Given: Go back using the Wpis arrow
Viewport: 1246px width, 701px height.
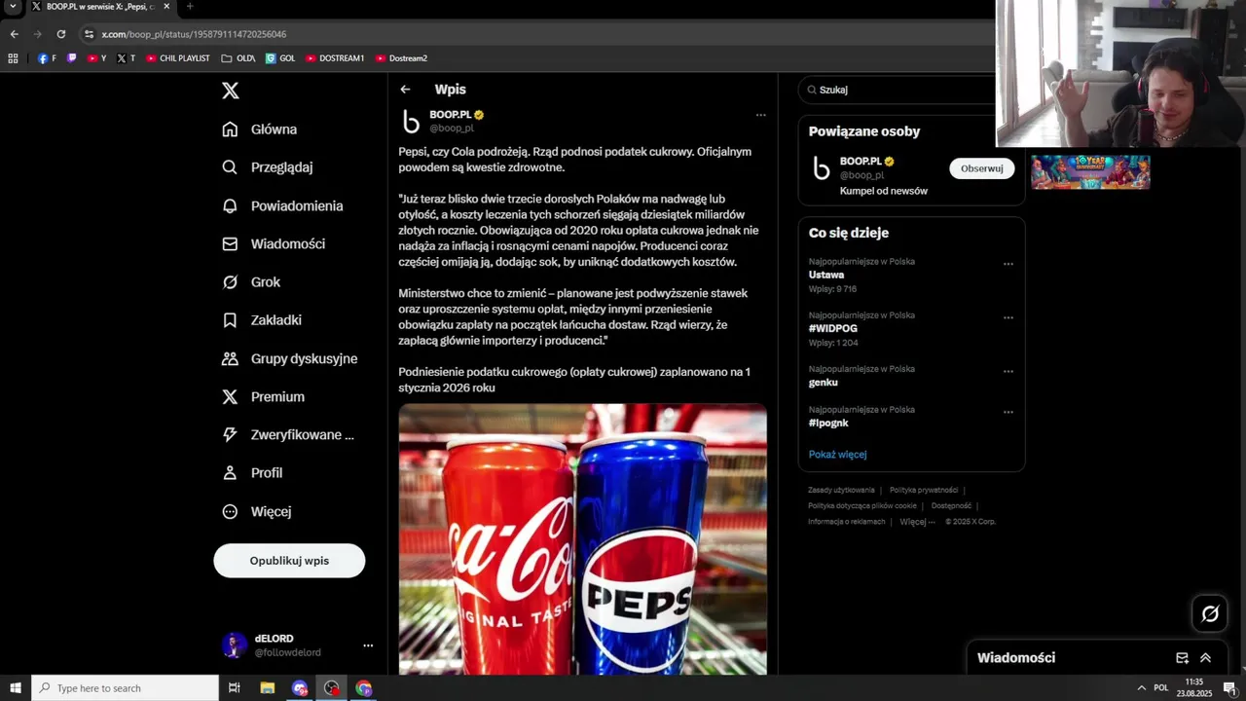Looking at the screenshot, I should point(405,90).
